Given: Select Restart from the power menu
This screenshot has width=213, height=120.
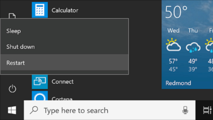Looking at the screenshot, I should point(15,63).
